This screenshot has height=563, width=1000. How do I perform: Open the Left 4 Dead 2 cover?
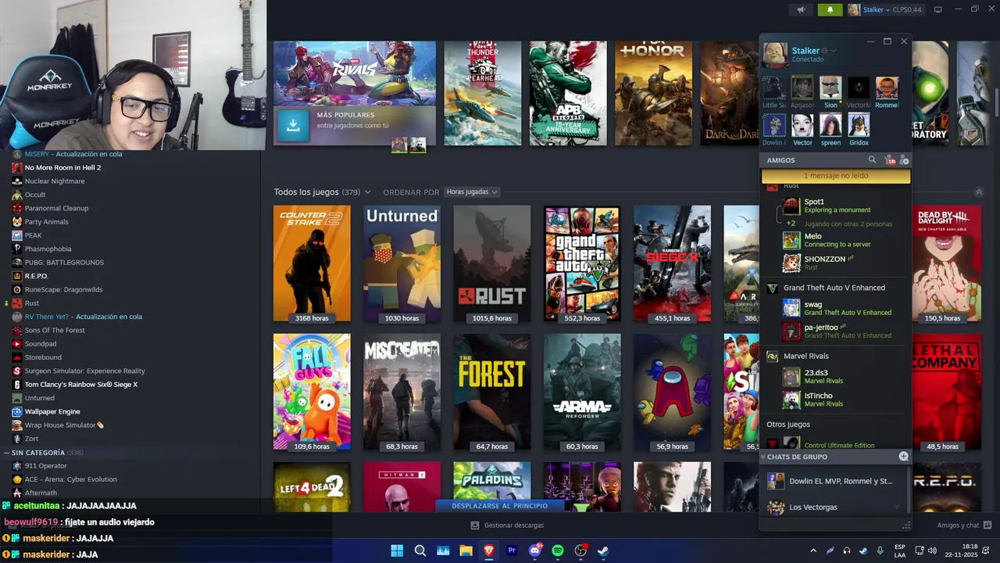click(312, 487)
